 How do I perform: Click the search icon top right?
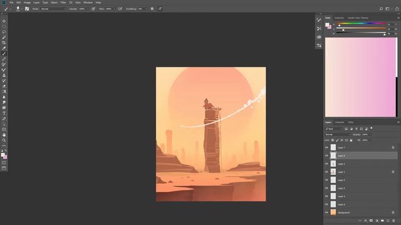(381, 9)
